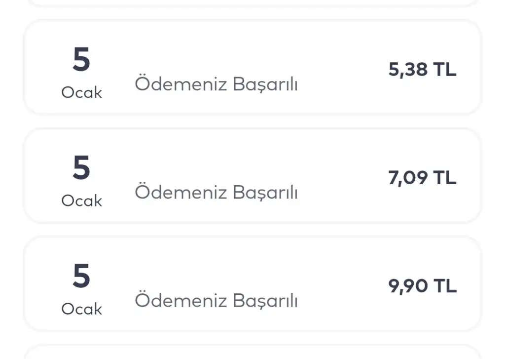Select day number 5 on 9,90 TL payment
This screenshot has width=505, height=359.
click(x=81, y=276)
